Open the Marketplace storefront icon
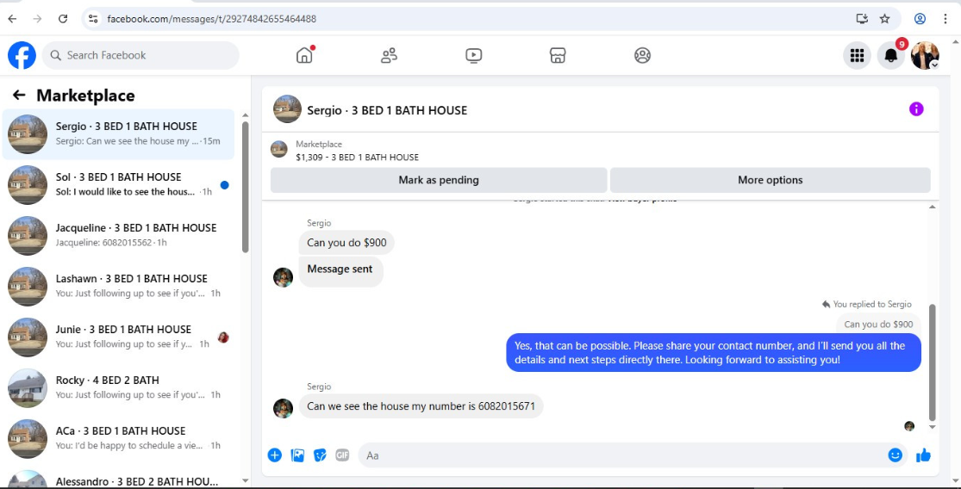This screenshot has width=961, height=489. tap(558, 56)
